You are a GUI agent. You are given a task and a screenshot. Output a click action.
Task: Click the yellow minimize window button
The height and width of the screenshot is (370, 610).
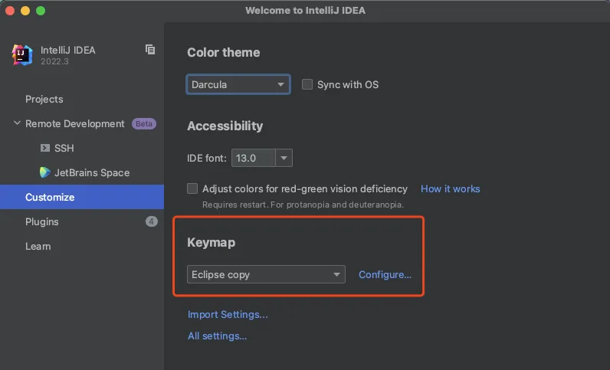click(25, 11)
